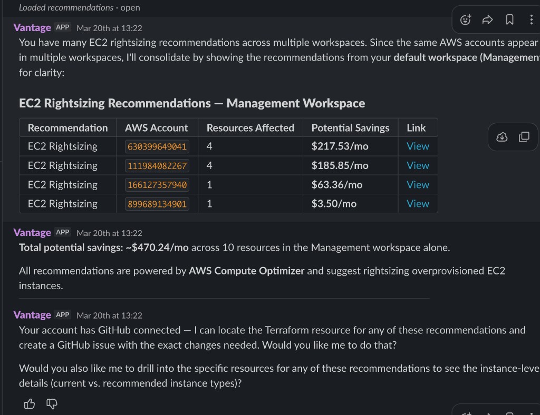Viewport: 540px width, 415px height.
Task: Open the timestamp of the first Vantage message
Action: [x=109, y=28]
